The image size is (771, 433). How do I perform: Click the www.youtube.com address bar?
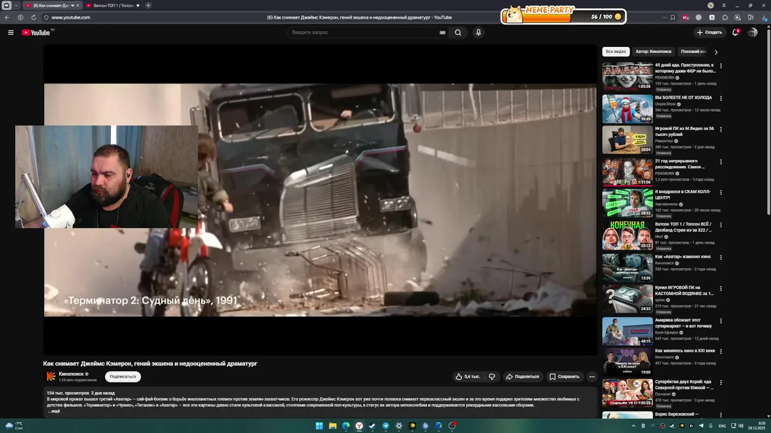70,17
